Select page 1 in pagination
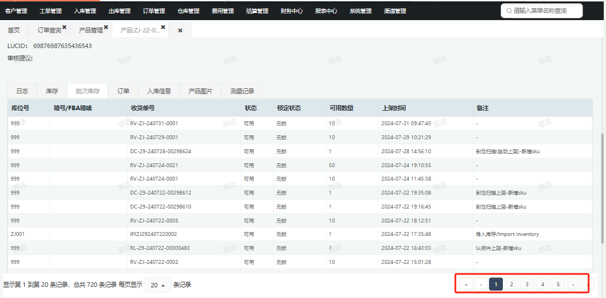The height and width of the screenshot is (298, 606). pos(496,285)
